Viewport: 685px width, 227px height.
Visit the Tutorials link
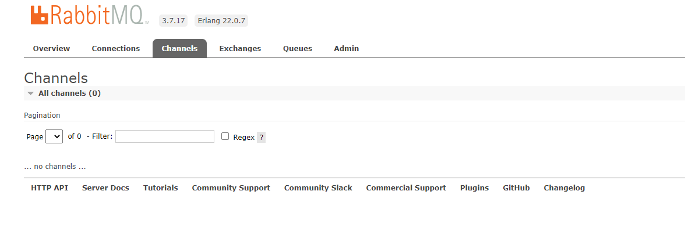160,188
